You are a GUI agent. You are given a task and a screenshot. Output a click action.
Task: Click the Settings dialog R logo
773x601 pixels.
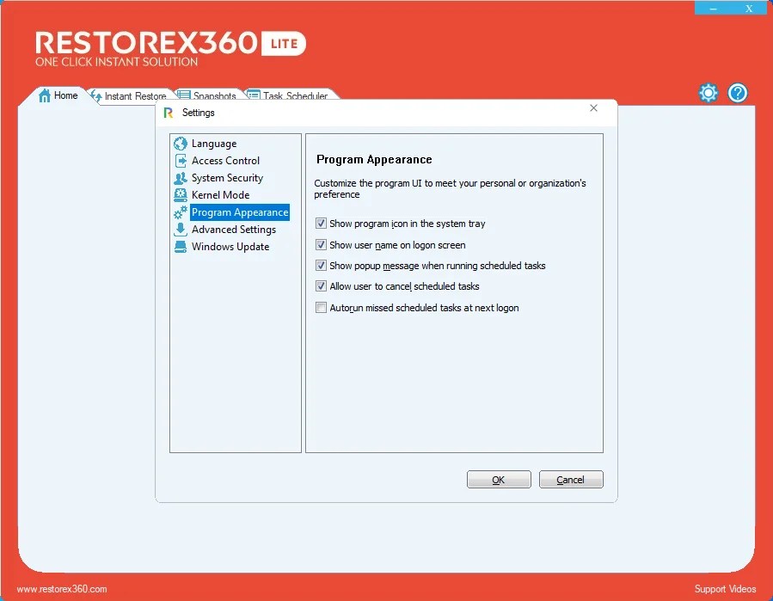[169, 113]
